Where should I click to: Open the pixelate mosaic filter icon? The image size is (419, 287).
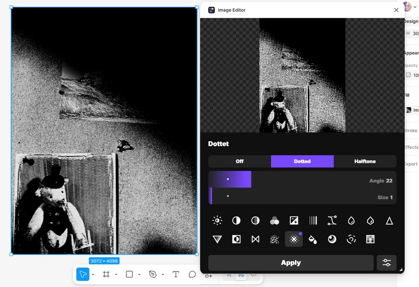(370, 239)
